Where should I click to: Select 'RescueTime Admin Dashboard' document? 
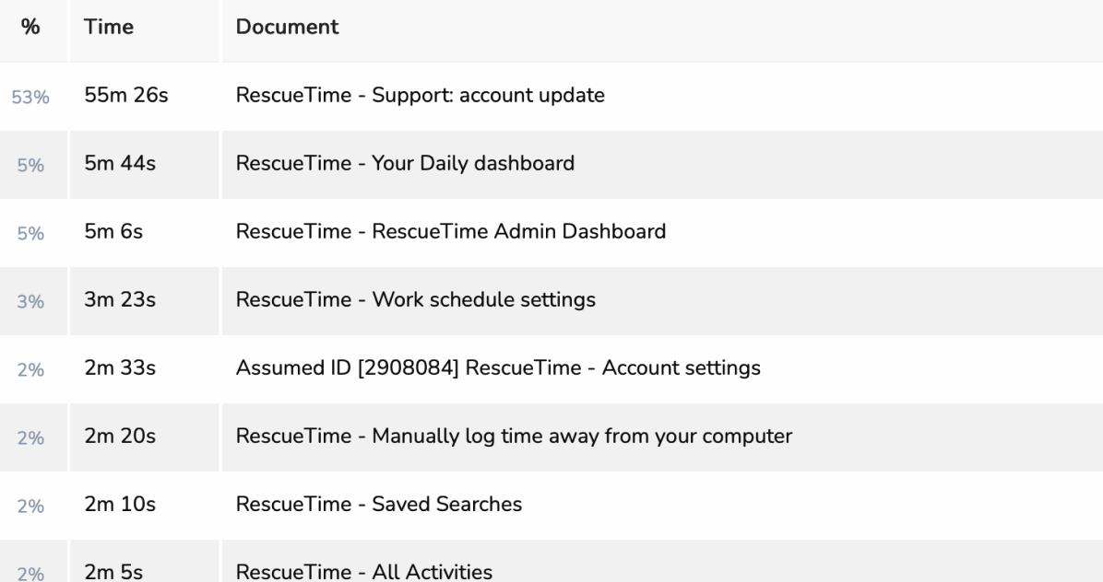click(x=450, y=232)
